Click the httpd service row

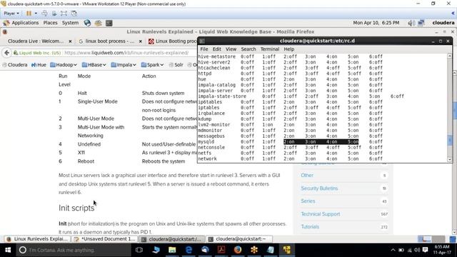tap(290, 74)
